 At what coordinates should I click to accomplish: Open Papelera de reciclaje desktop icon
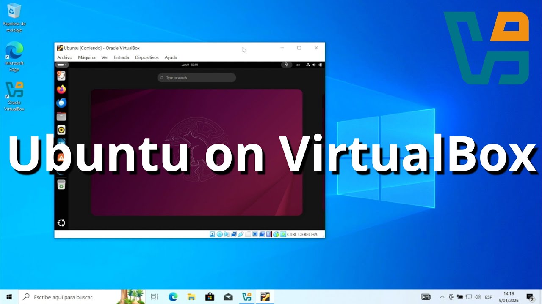click(14, 17)
